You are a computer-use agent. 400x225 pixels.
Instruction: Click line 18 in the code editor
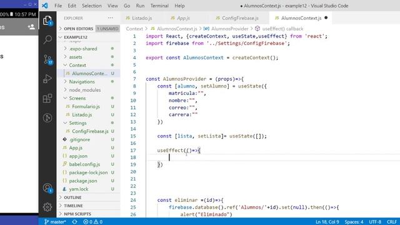click(x=273, y=157)
